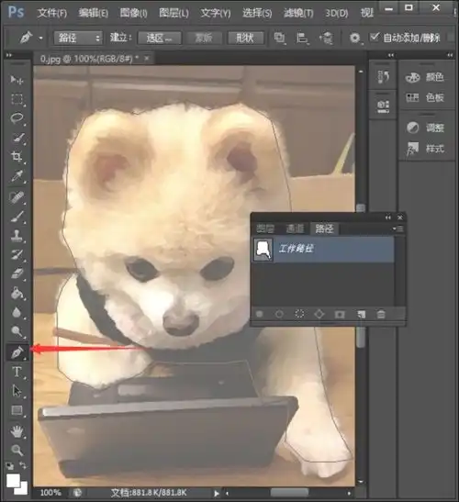Create new path icon
Viewport: 459px width, 502px height.
click(x=361, y=314)
